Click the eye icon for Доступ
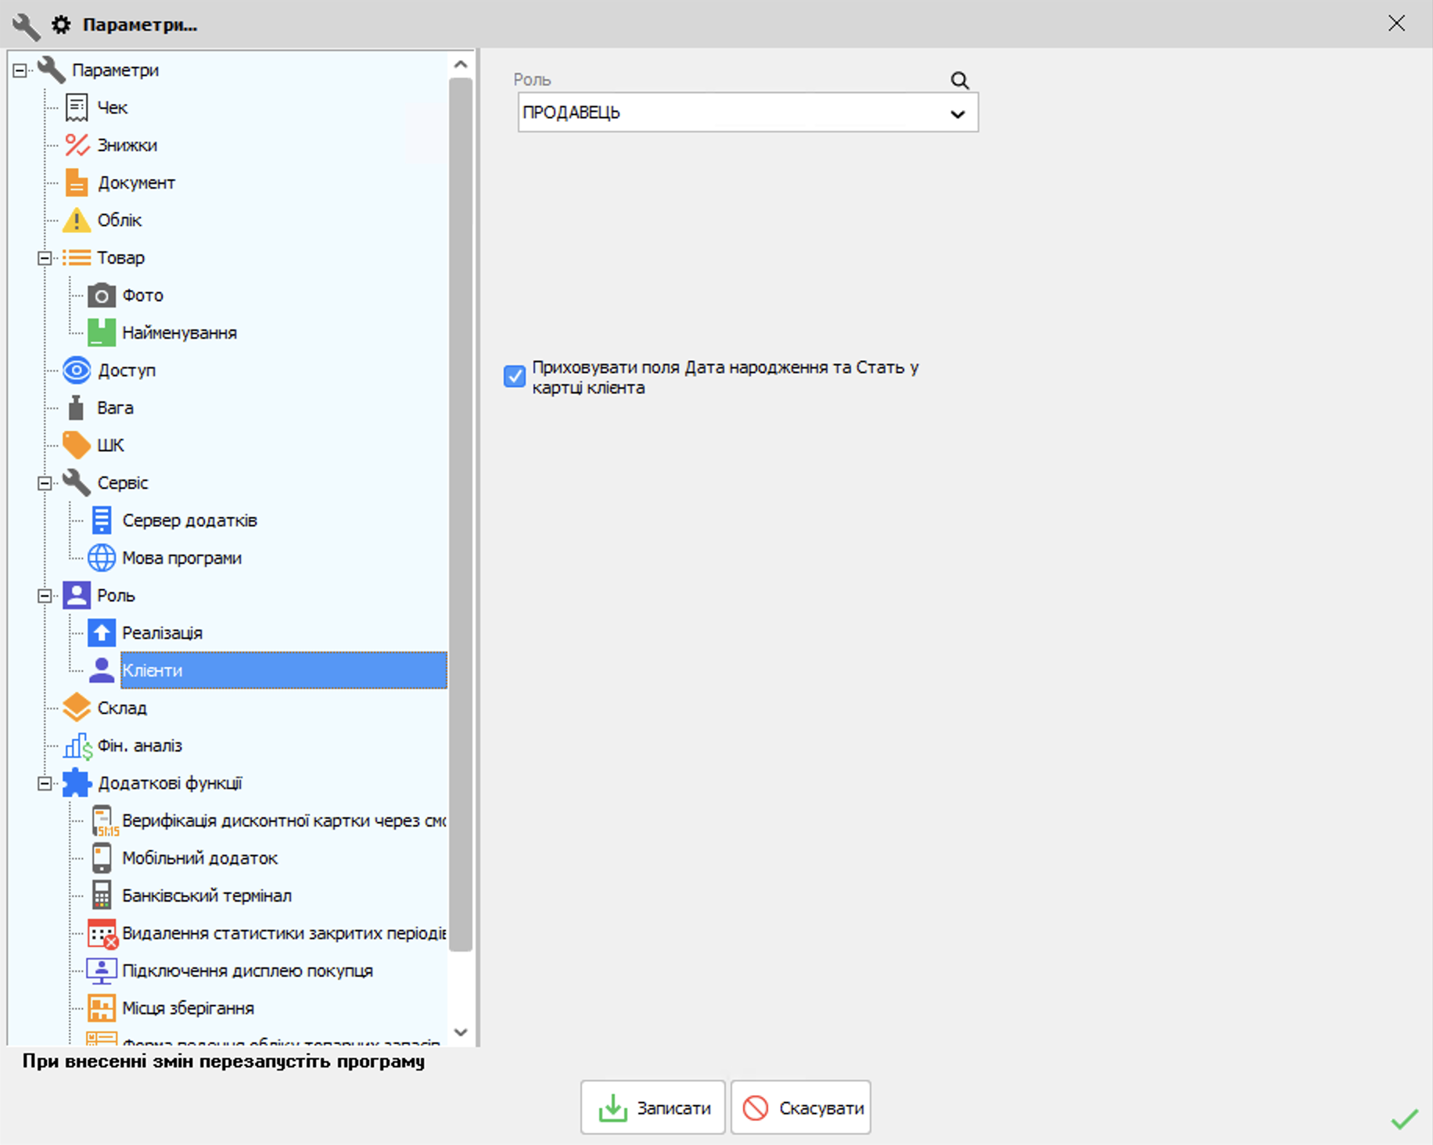Screen dimensions: 1433x1145 click(77, 370)
